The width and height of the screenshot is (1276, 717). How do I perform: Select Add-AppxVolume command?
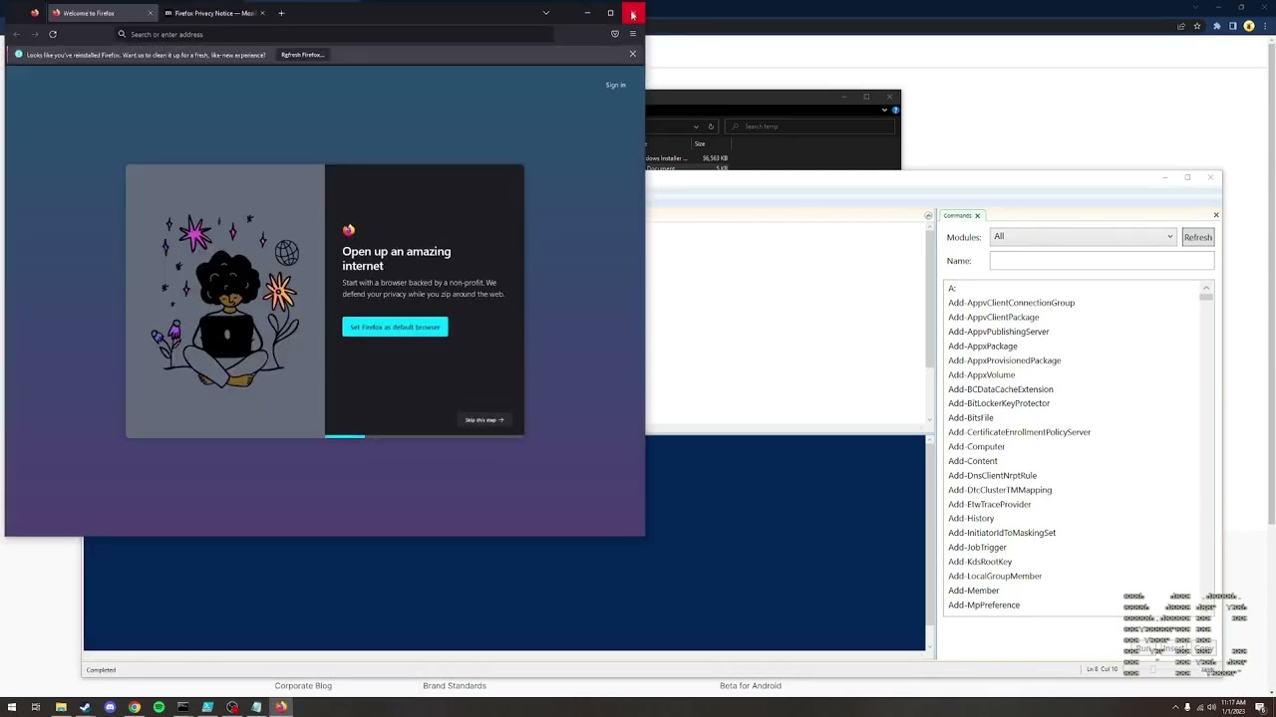pyautogui.click(x=981, y=374)
